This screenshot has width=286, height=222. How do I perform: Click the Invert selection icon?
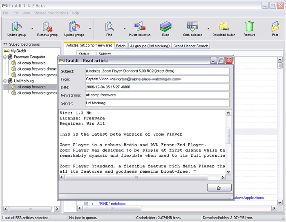[x=140, y=26]
